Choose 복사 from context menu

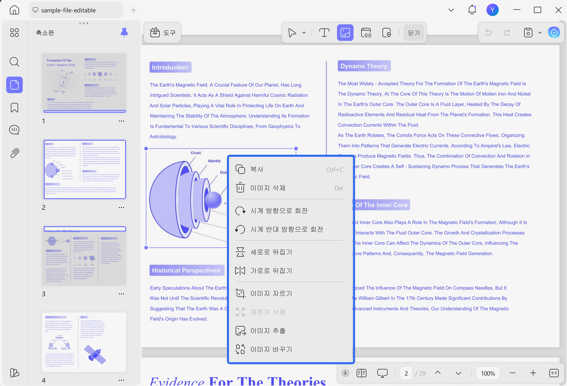click(290, 169)
